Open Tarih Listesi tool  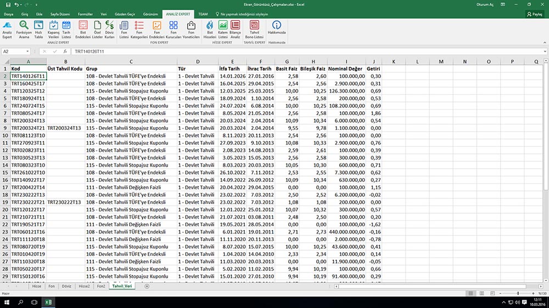tap(66, 30)
